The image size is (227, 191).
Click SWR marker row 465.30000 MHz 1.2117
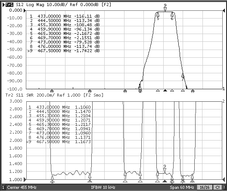[59, 124]
